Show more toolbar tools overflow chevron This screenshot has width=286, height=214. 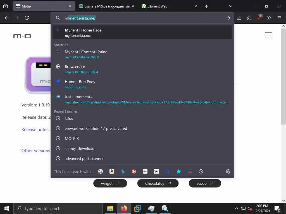pyautogui.click(x=269, y=18)
